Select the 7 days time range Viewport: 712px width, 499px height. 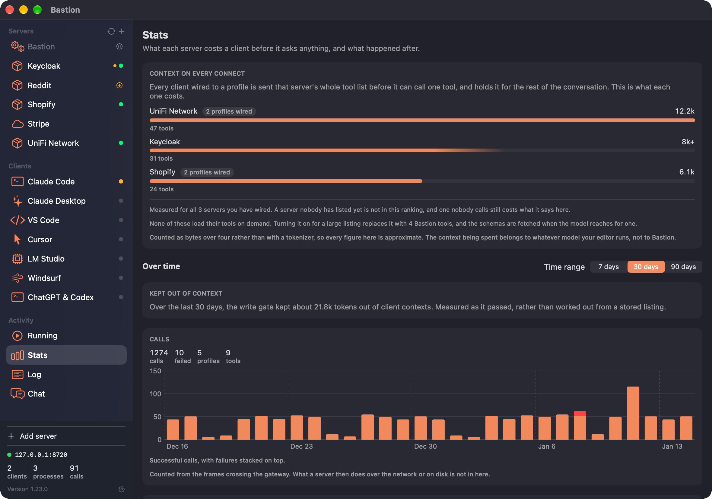609,267
